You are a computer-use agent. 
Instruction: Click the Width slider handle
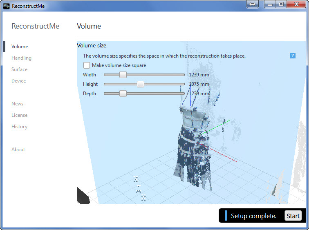tap(123, 75)
